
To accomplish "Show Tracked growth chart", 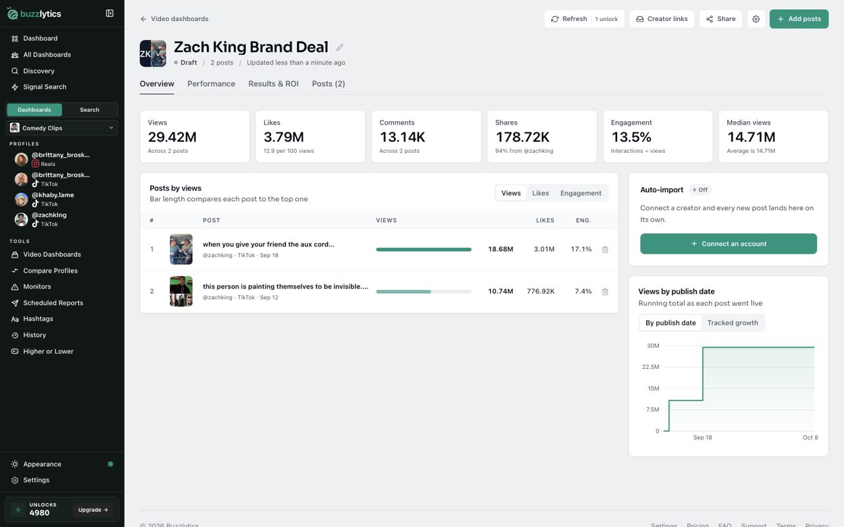I will (x=733, y=323).
